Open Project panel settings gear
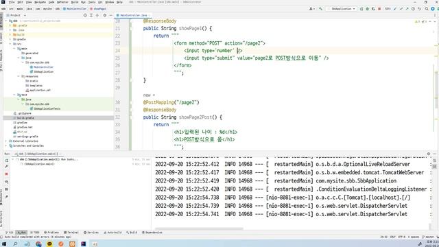Viewport: 439px width, 247px height. coord(105,15)
